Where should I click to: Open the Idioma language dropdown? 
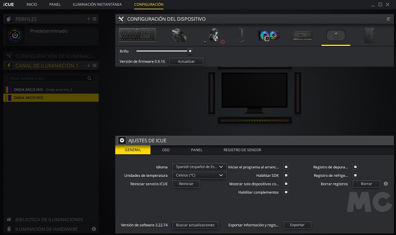click(200, 167)
